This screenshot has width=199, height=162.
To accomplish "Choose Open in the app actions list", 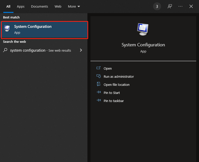I will click(x=108, y=68).
